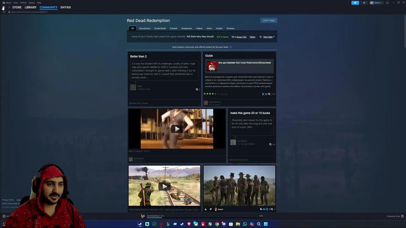
Task: Go back with the navigation arrow
Action: coord(3,7)
